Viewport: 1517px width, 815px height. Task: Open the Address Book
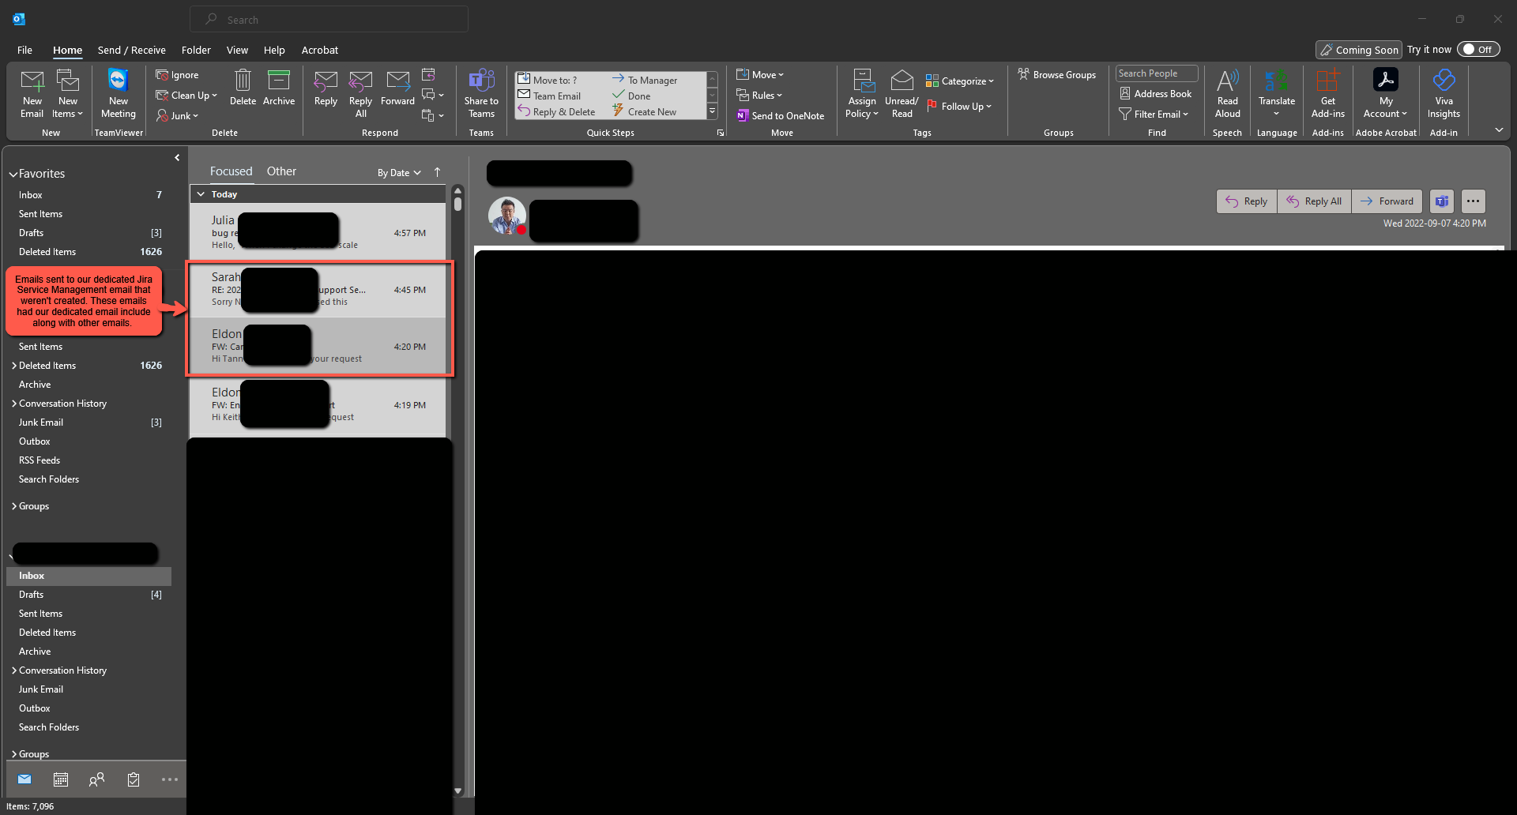click(1155, 94)
